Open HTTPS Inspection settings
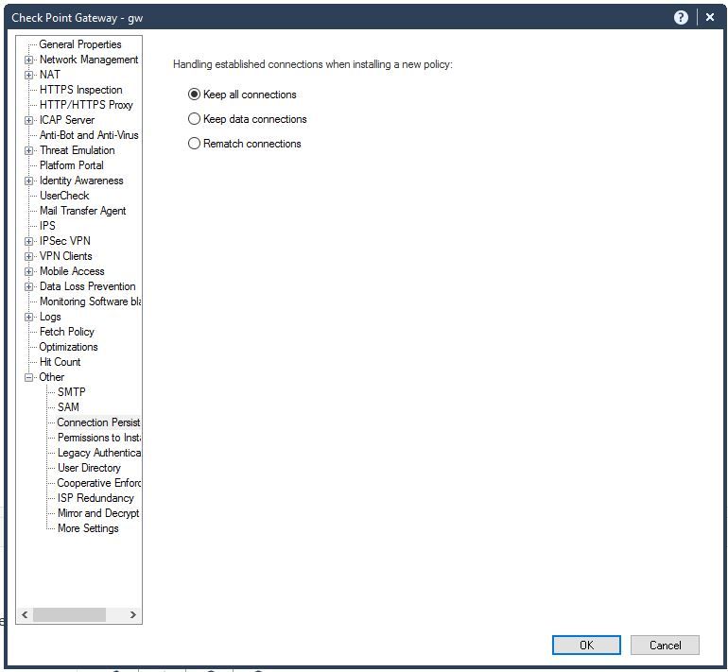This screenshot has width=728, height=672. click(81, 90)
